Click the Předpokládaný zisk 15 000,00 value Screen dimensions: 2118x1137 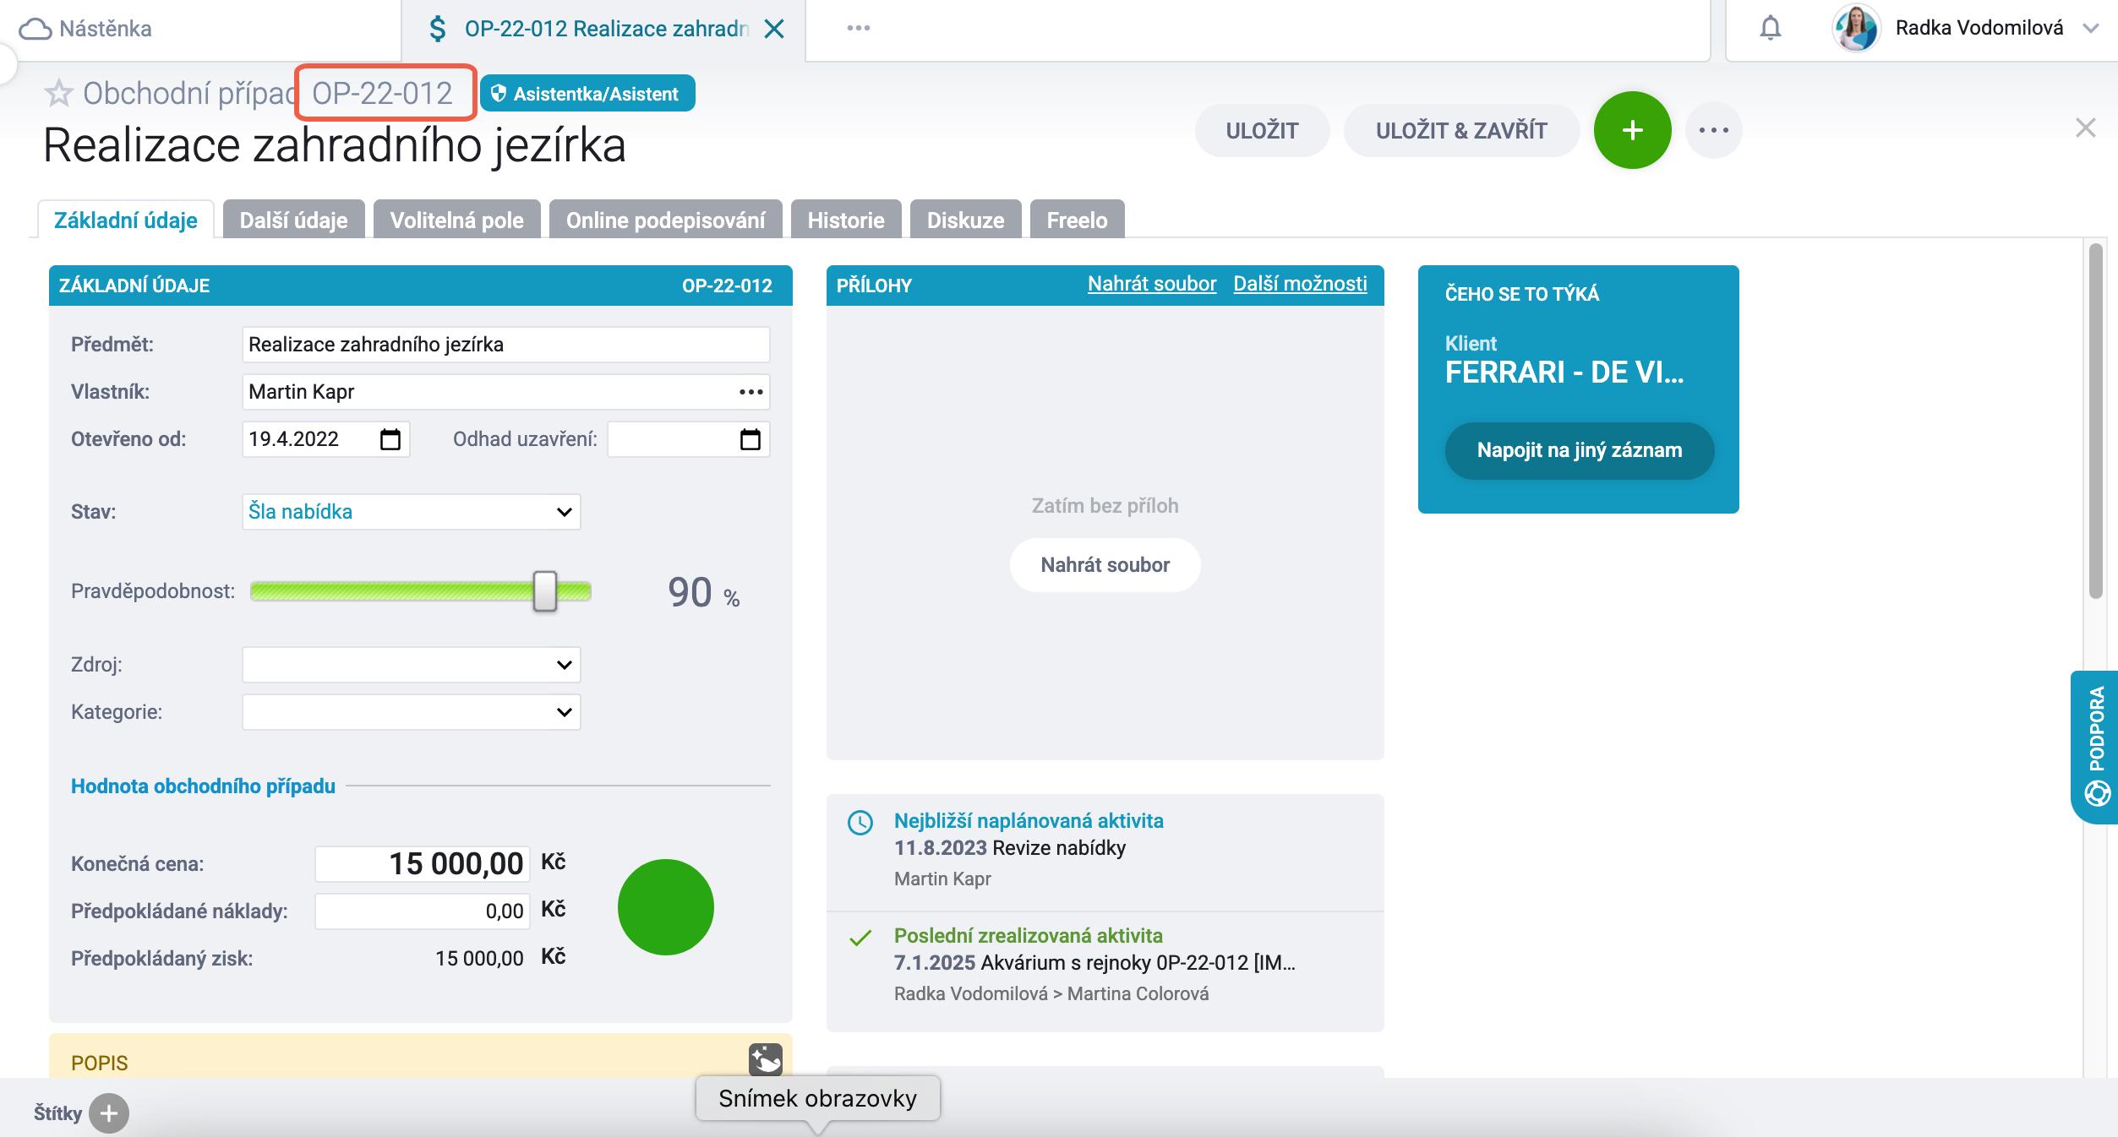coord(479,958)
